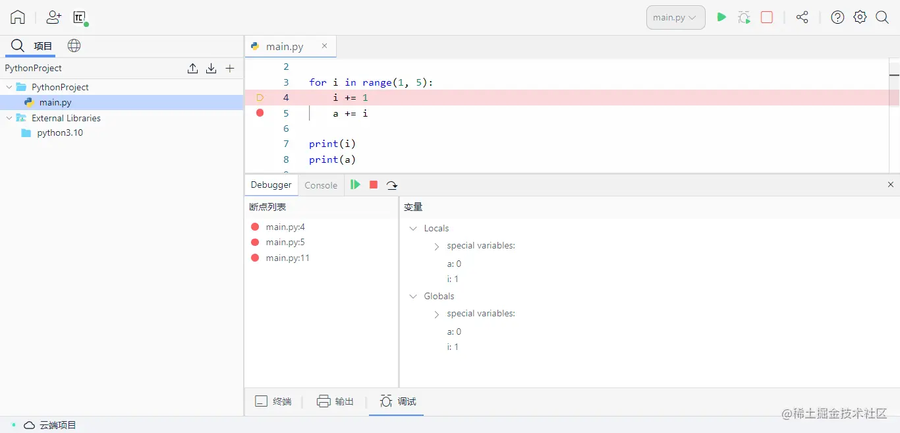Click the print(i) code line
Screen dimensions: 900x433
(x=332, y=144)
